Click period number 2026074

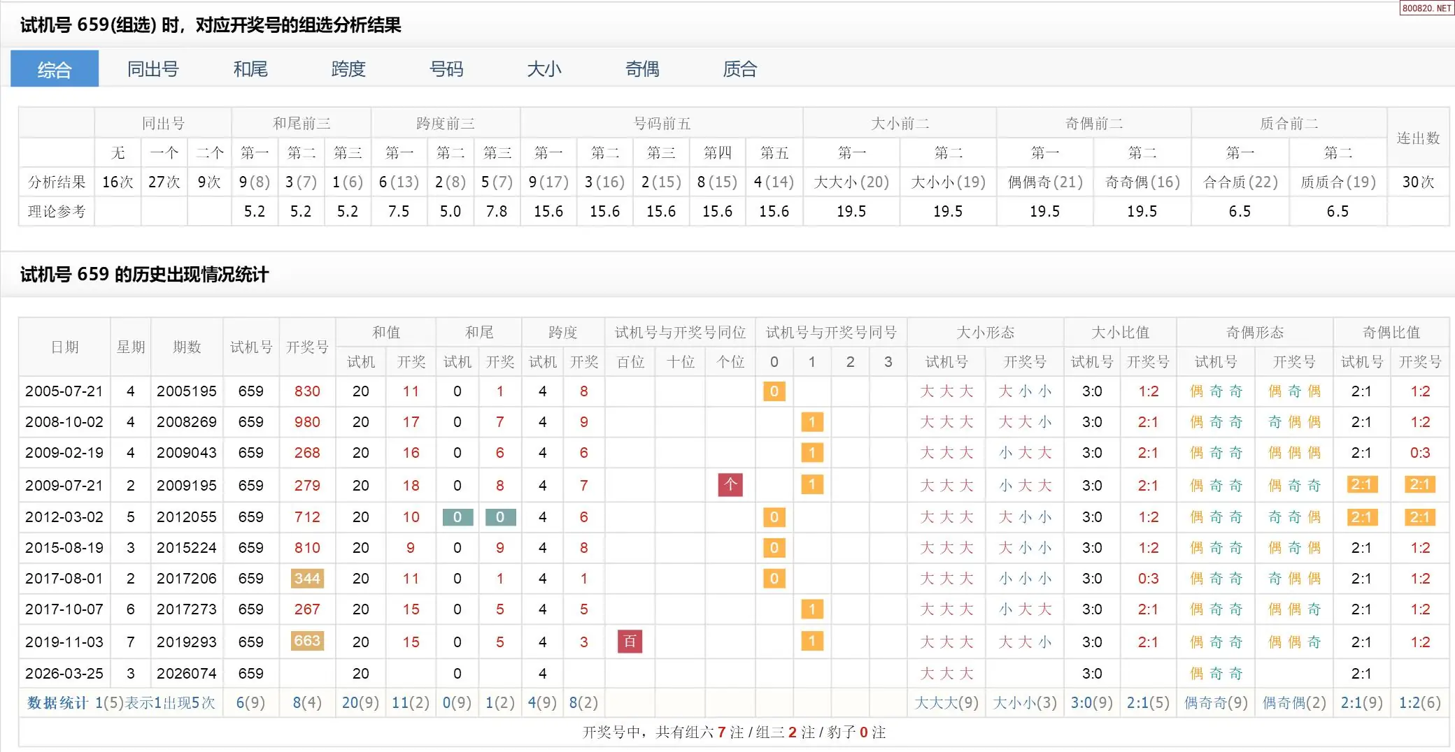pyautogui.click(x=187, y=674)
